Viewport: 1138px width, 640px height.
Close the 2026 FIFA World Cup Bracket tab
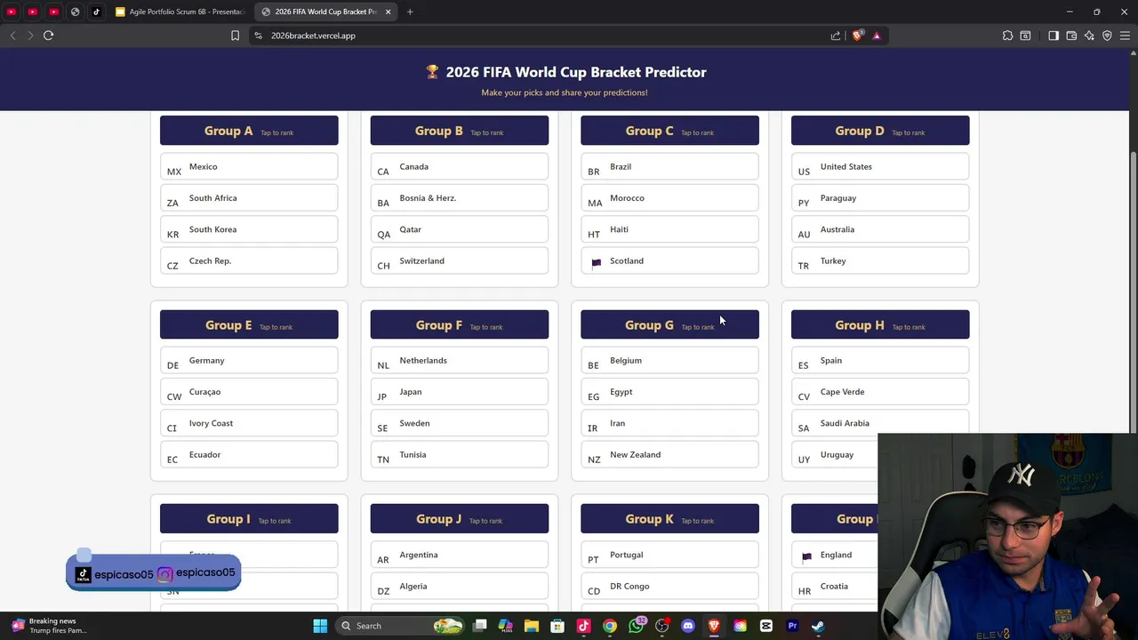[389, 12]
